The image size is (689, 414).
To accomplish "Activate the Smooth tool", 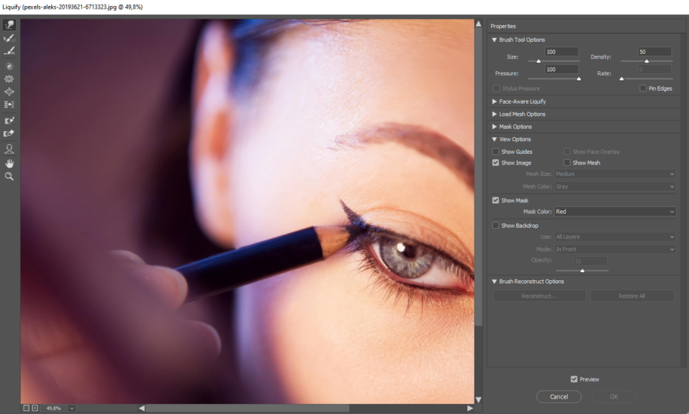I will coord(9,51).
